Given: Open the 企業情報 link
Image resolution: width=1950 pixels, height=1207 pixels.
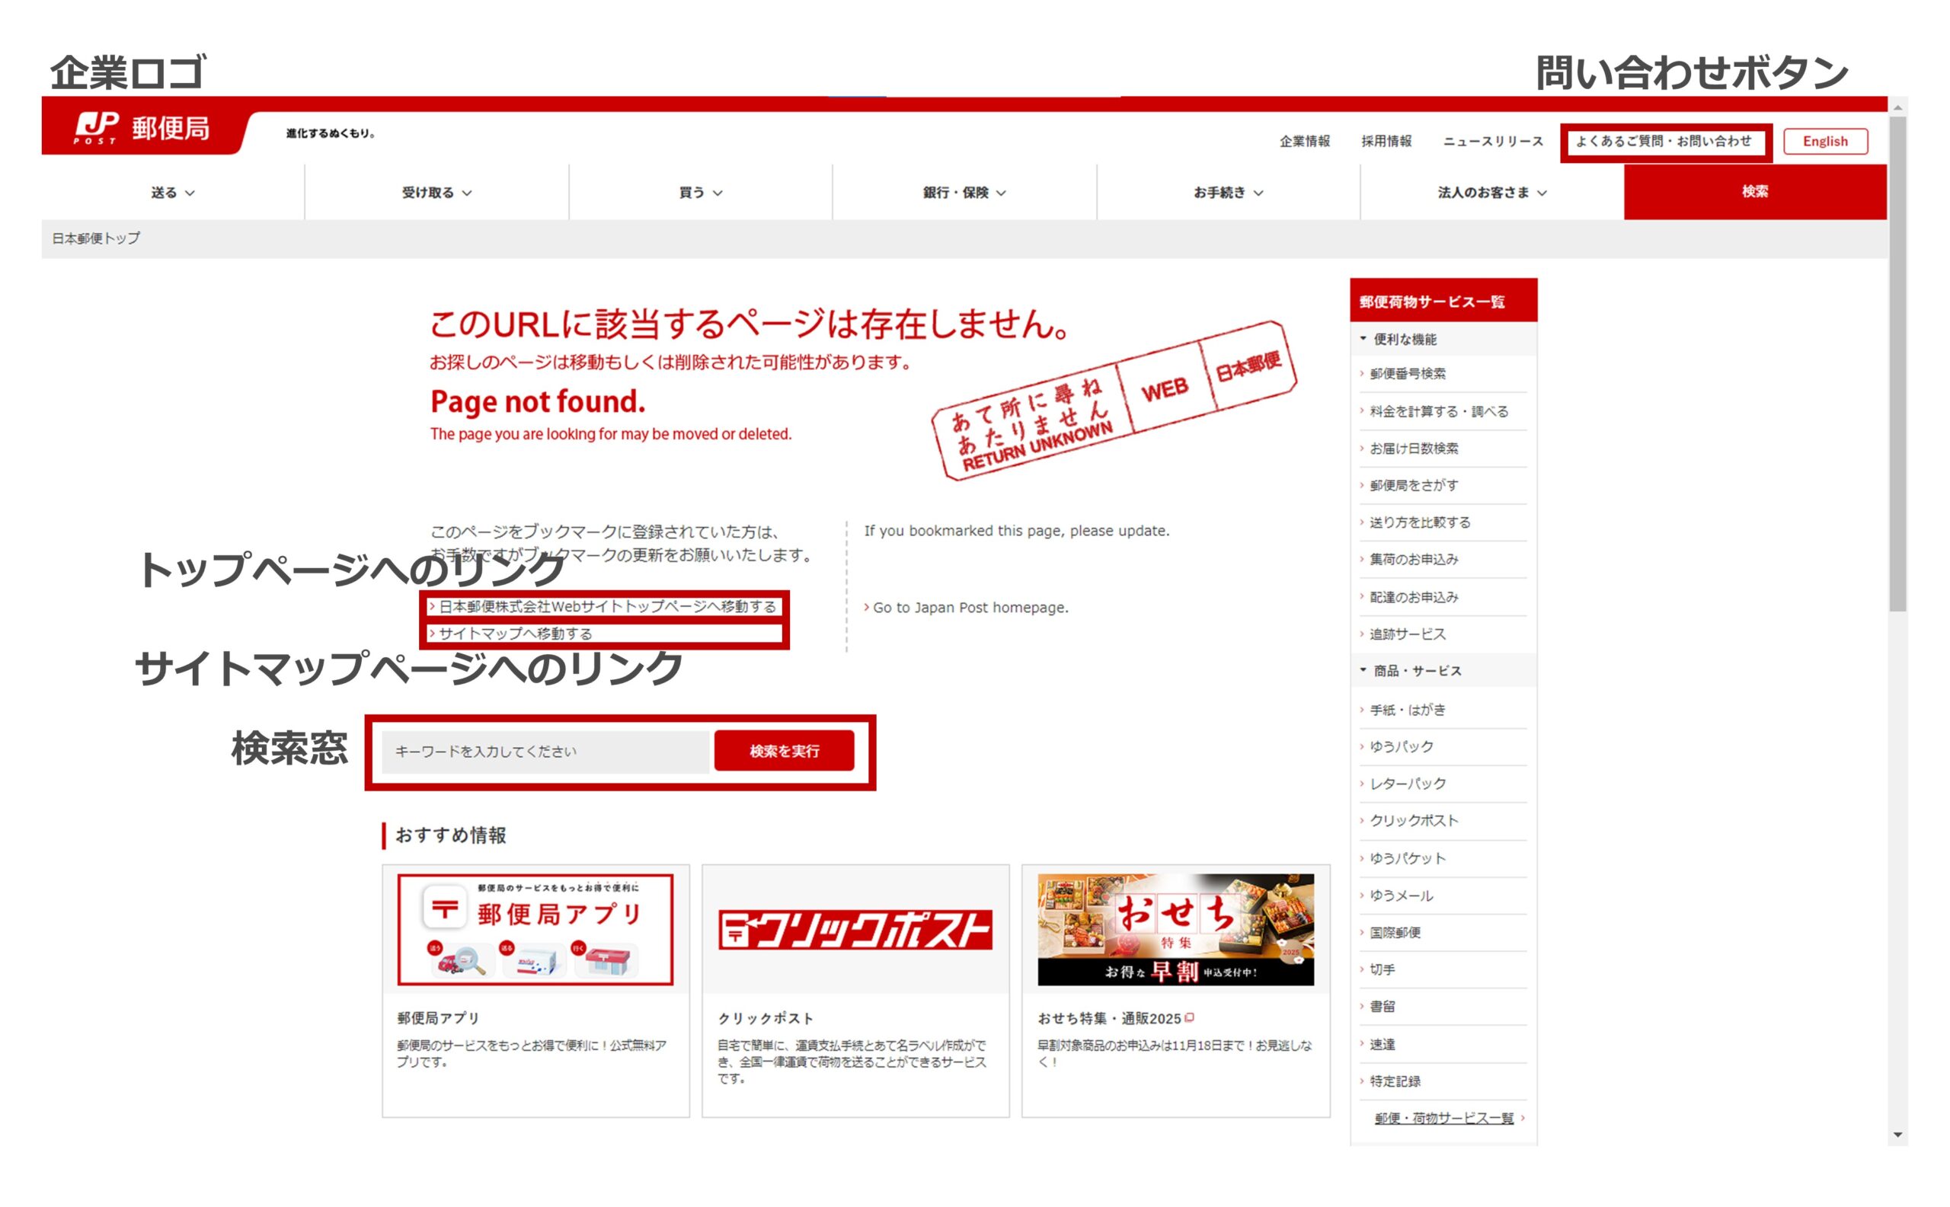Looking at the screenshot, I should (1304, 142).
